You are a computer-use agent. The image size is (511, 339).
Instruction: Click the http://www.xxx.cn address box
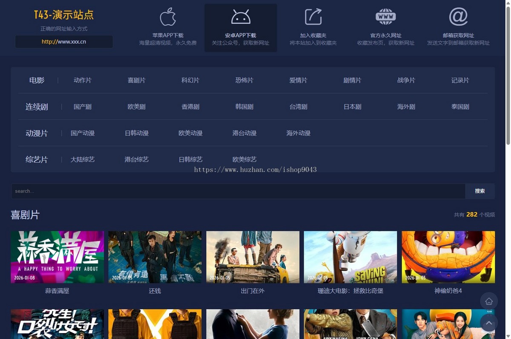click(x=64, y=42)
